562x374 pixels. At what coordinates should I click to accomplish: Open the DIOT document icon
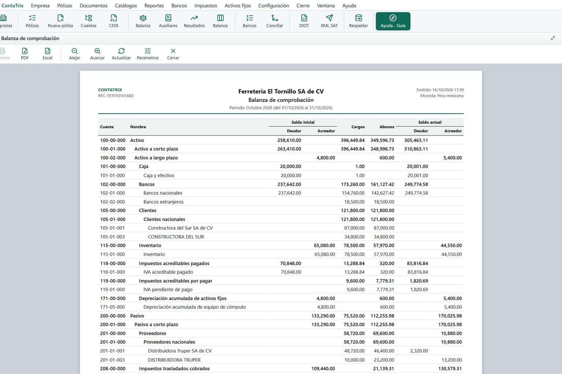point(304,21)
